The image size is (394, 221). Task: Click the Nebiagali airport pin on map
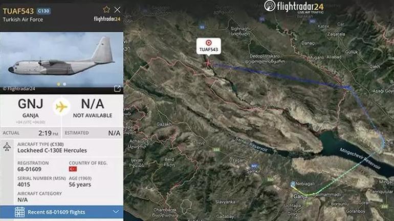point(293,184)
